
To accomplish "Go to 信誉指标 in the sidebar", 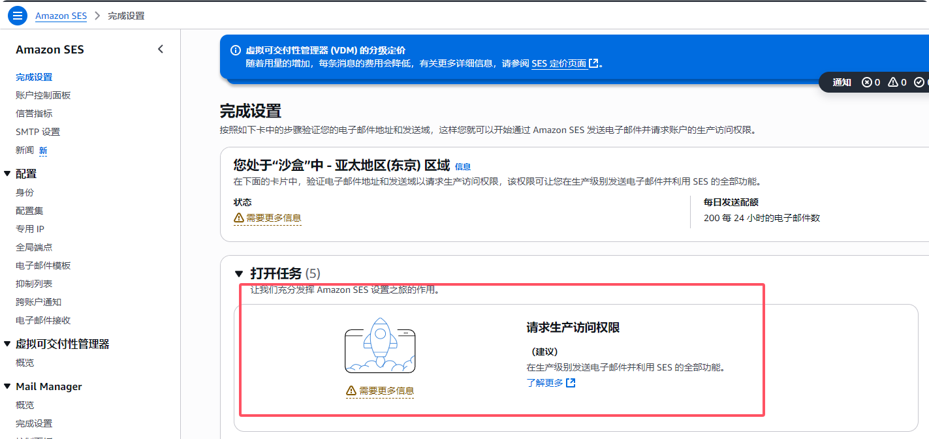I will tap(34, 114).
